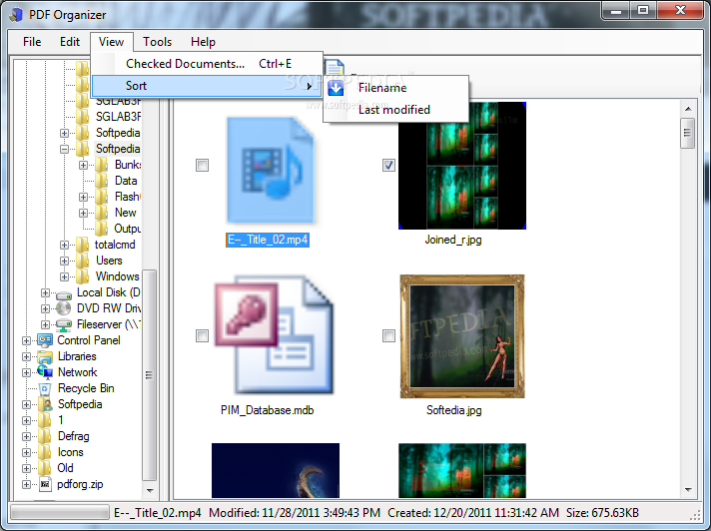
Task: Expand the Network node
Action: tap(26, 372)
